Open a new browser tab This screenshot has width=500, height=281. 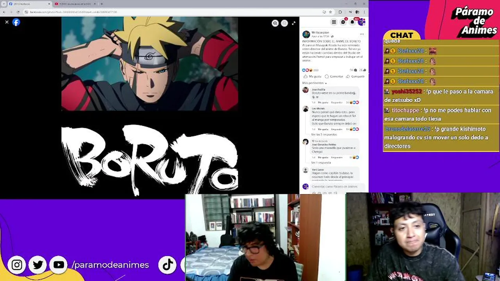pos(102,4)
